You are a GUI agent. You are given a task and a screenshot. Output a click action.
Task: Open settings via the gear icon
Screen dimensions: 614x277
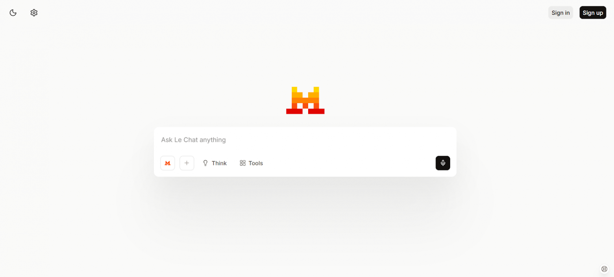point(34,13)
